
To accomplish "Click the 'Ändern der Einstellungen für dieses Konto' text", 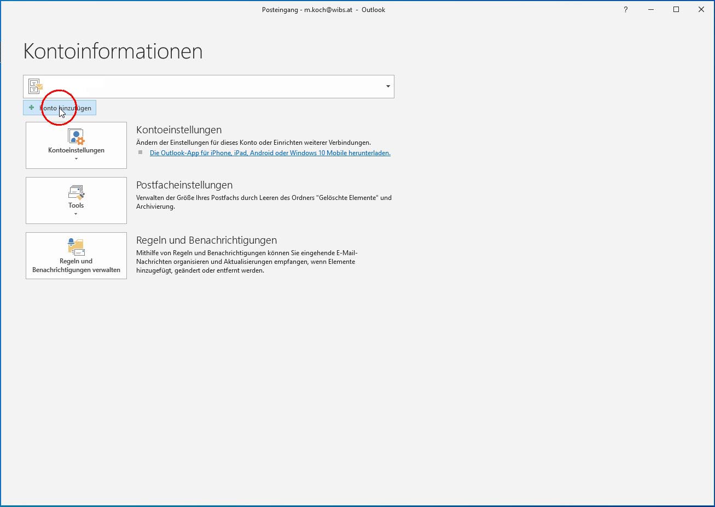I will click(x=253, y=143).
